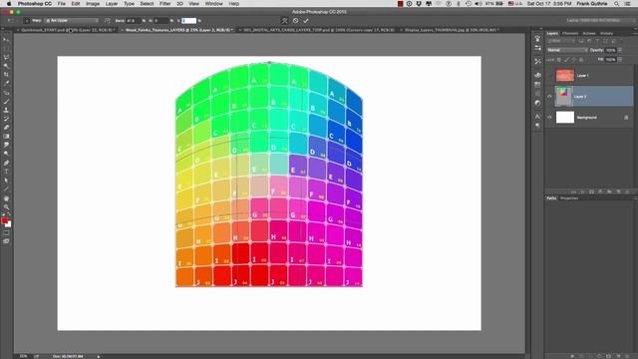Switch to the Quickmask_START document tab
The height and width of the screenshot is (359, 638).
click(x=68, y=30)
